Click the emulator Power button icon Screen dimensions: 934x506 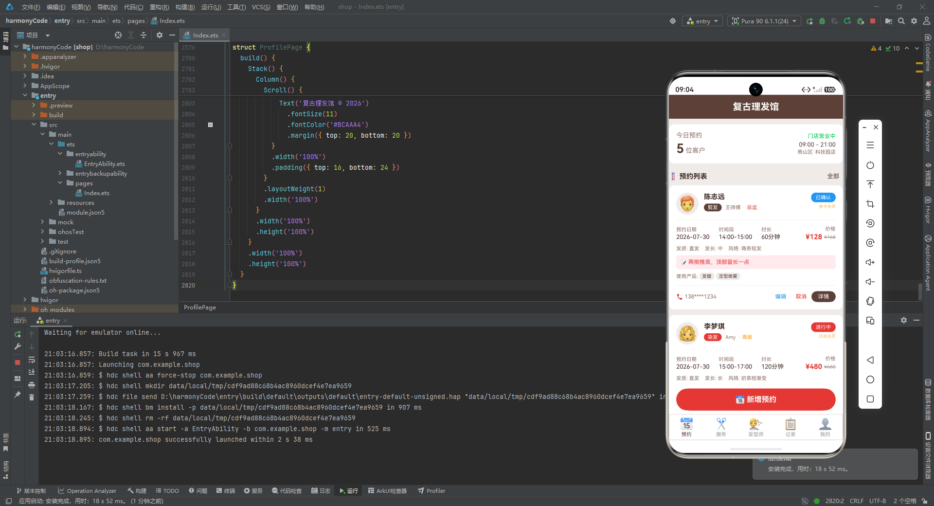pos(870,165)
